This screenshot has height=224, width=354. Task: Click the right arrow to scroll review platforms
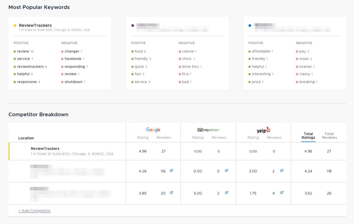point(286,128)
